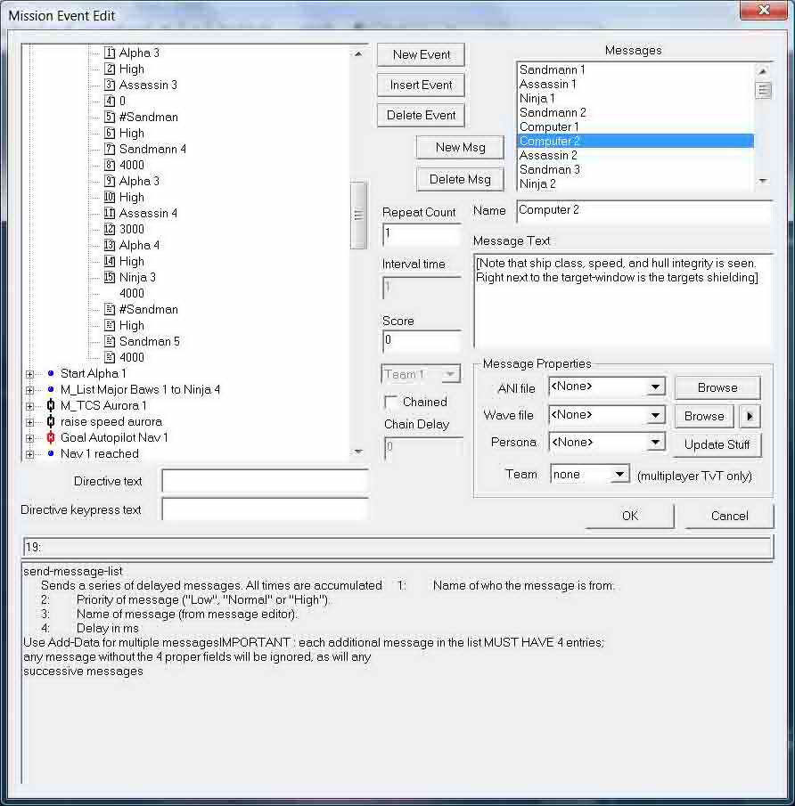Viewport: 795px width, 806px height.
Task: Expand the M_List Major Baws 1 to Ninja 4 event
Action: (29, 389)
